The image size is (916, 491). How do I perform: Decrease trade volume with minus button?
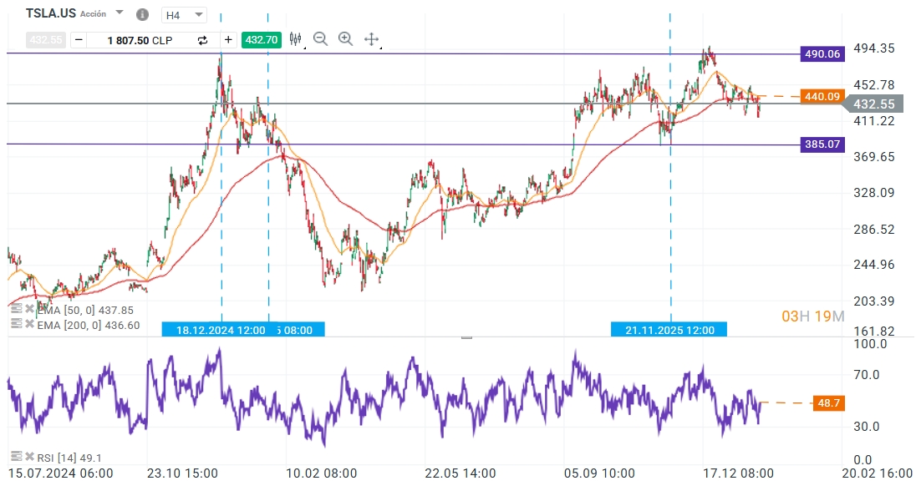[x=78, y=39]
